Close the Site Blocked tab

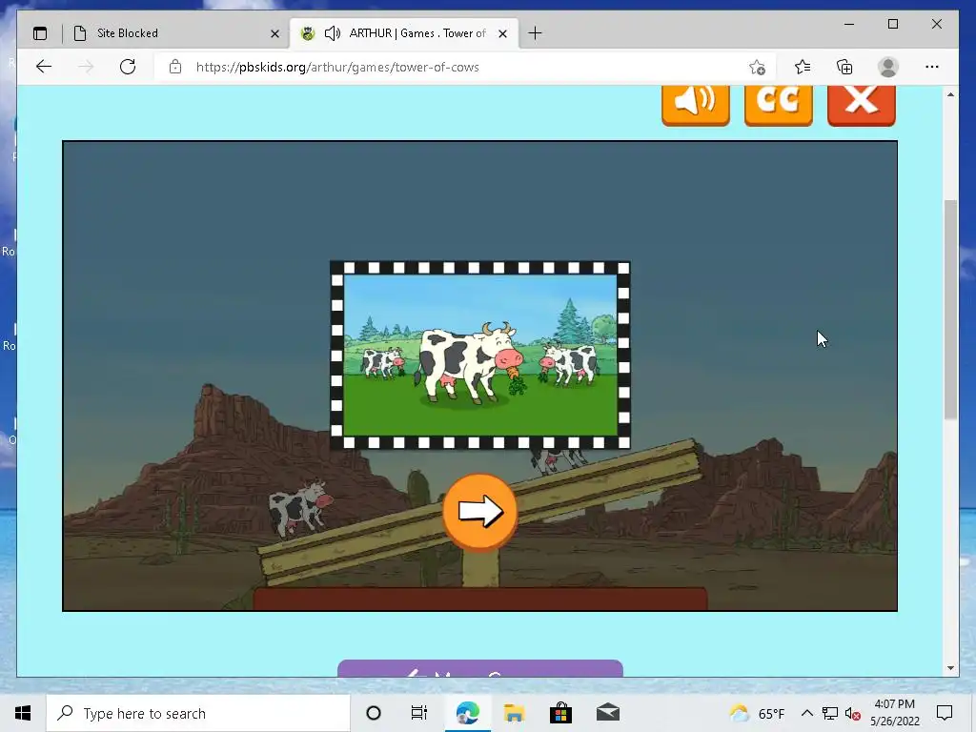(x=274, y=33)
